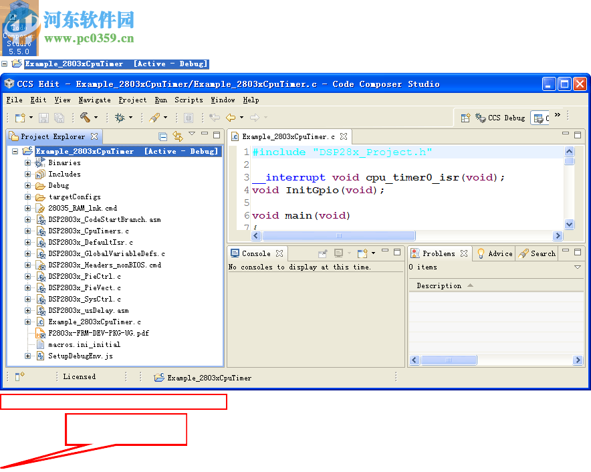This screenshot has height=472, width=591.
Task: Click the New file toolbar icon
Action: pyautogui.click(x=20, y=118)
